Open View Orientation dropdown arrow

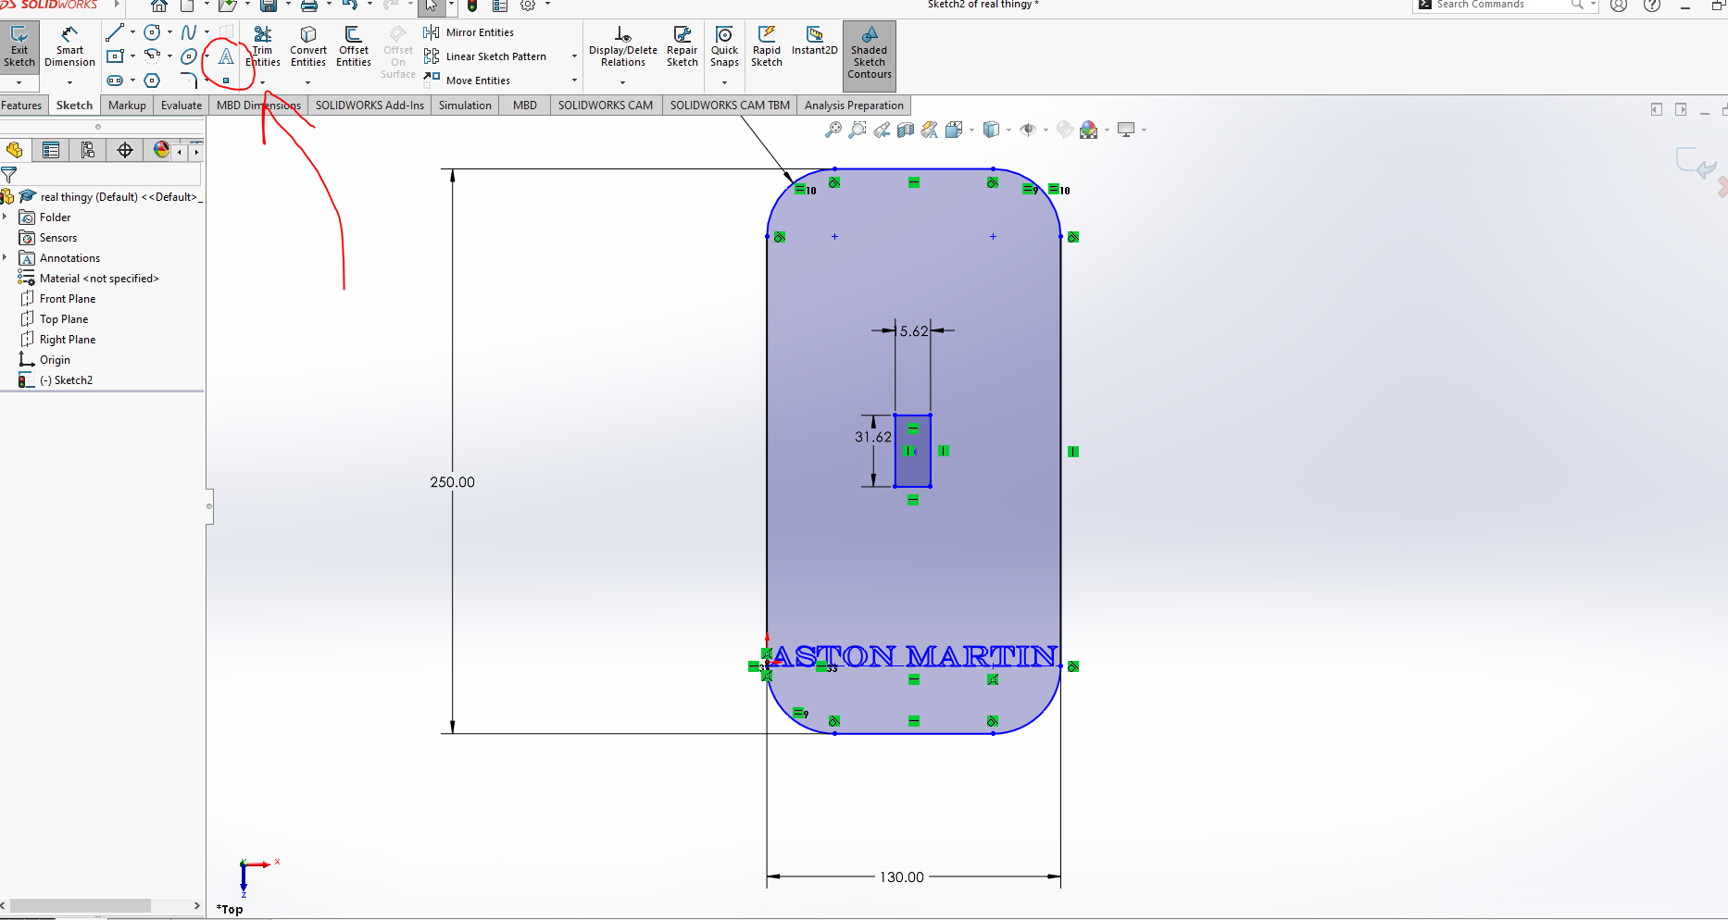(x=971, y=130)
